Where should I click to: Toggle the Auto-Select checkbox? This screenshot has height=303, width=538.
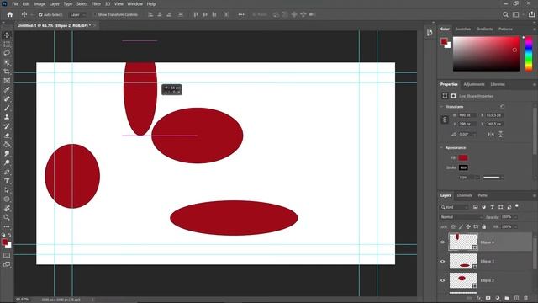[40, 15]
